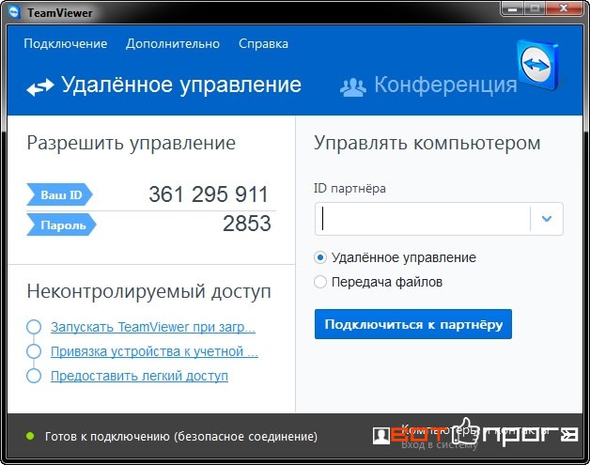
Task: Click the green connection status indicator
Action: click(x=30, y=437)
